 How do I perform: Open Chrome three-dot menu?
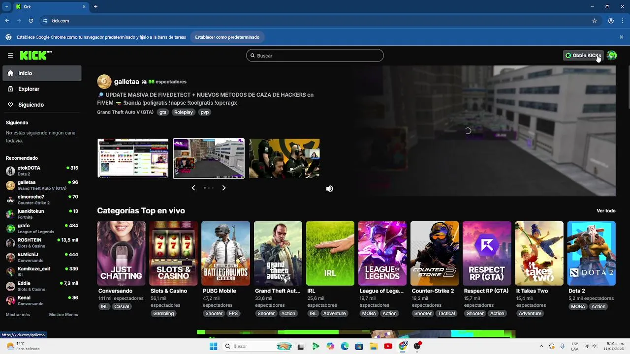tap(622, 21)
